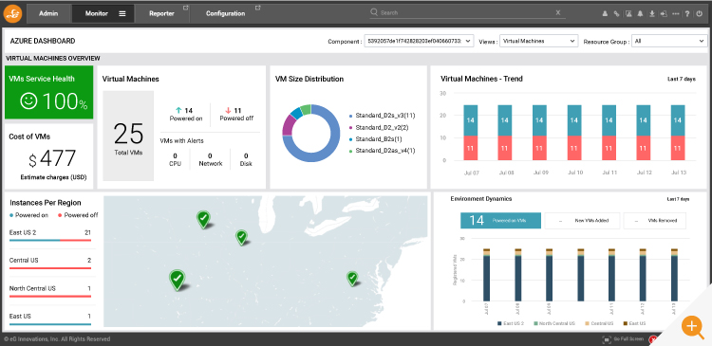The width and height of the screenshot is (712, 346).
Task: Click the eG Innovations logo
Action: (x=12, y=13)
